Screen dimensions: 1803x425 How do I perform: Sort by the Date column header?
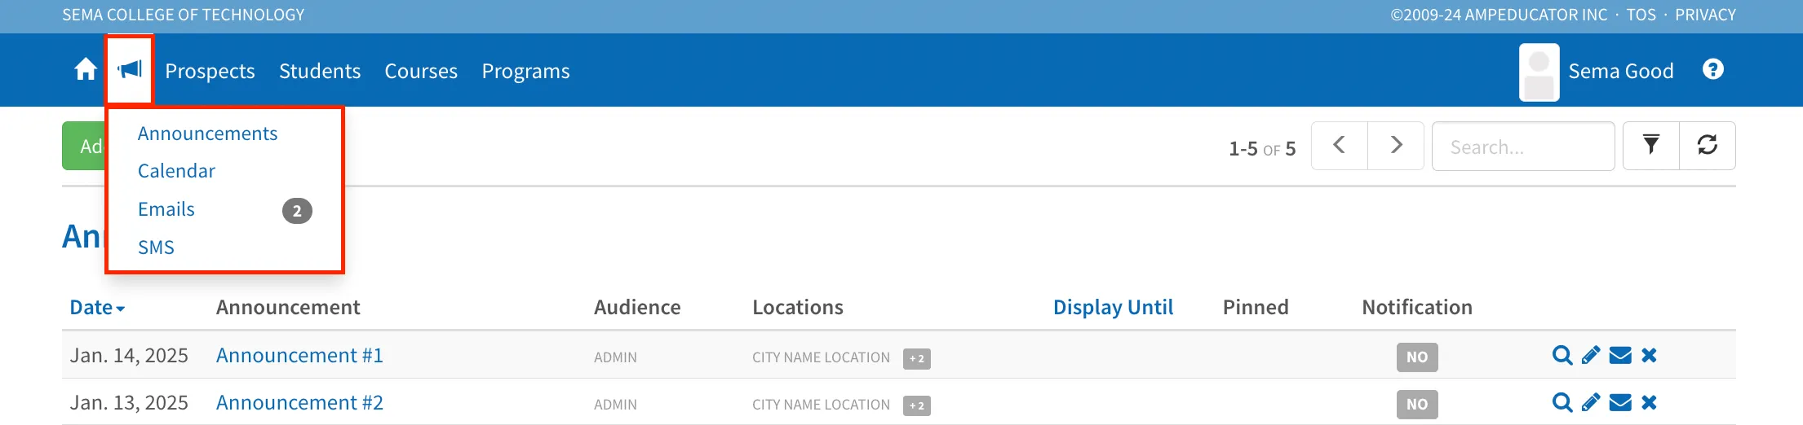pyautogui.click(x=97, y=308)
